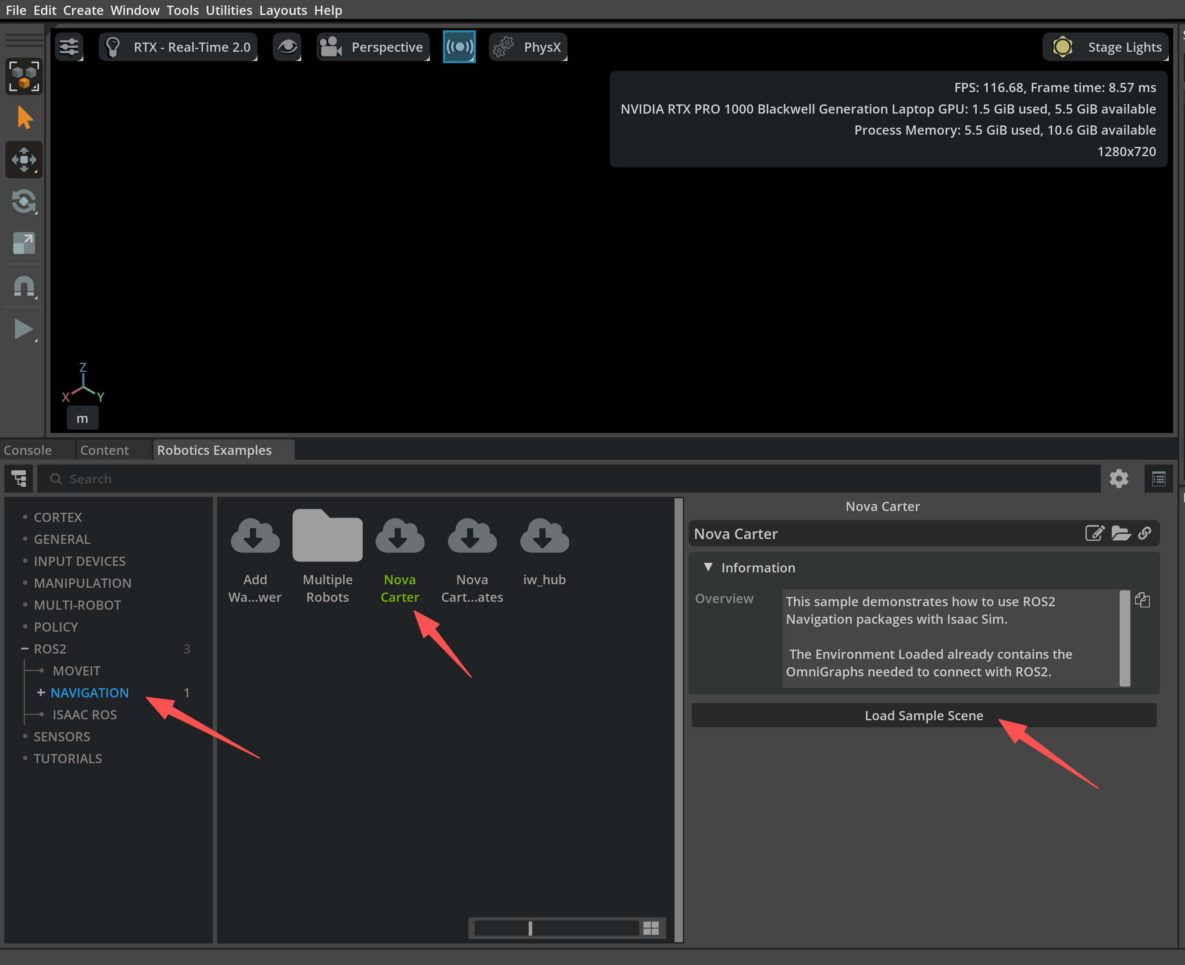The height and width of the screenshot is (965, 1185).
Task: Expand the NAVIGATION tree node
Action: (41, 693)
